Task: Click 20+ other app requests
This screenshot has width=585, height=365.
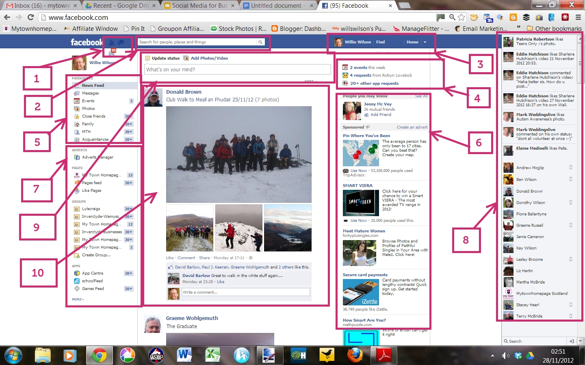Action: point(374,84)
